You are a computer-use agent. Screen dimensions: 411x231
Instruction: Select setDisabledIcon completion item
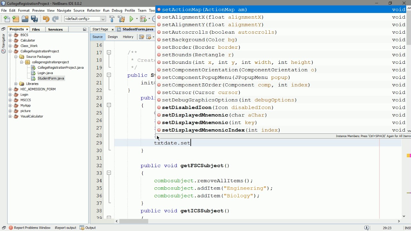(281, 107)
